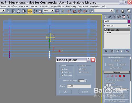Adjust Number of Copies spinner arrows

pos(86,81)
